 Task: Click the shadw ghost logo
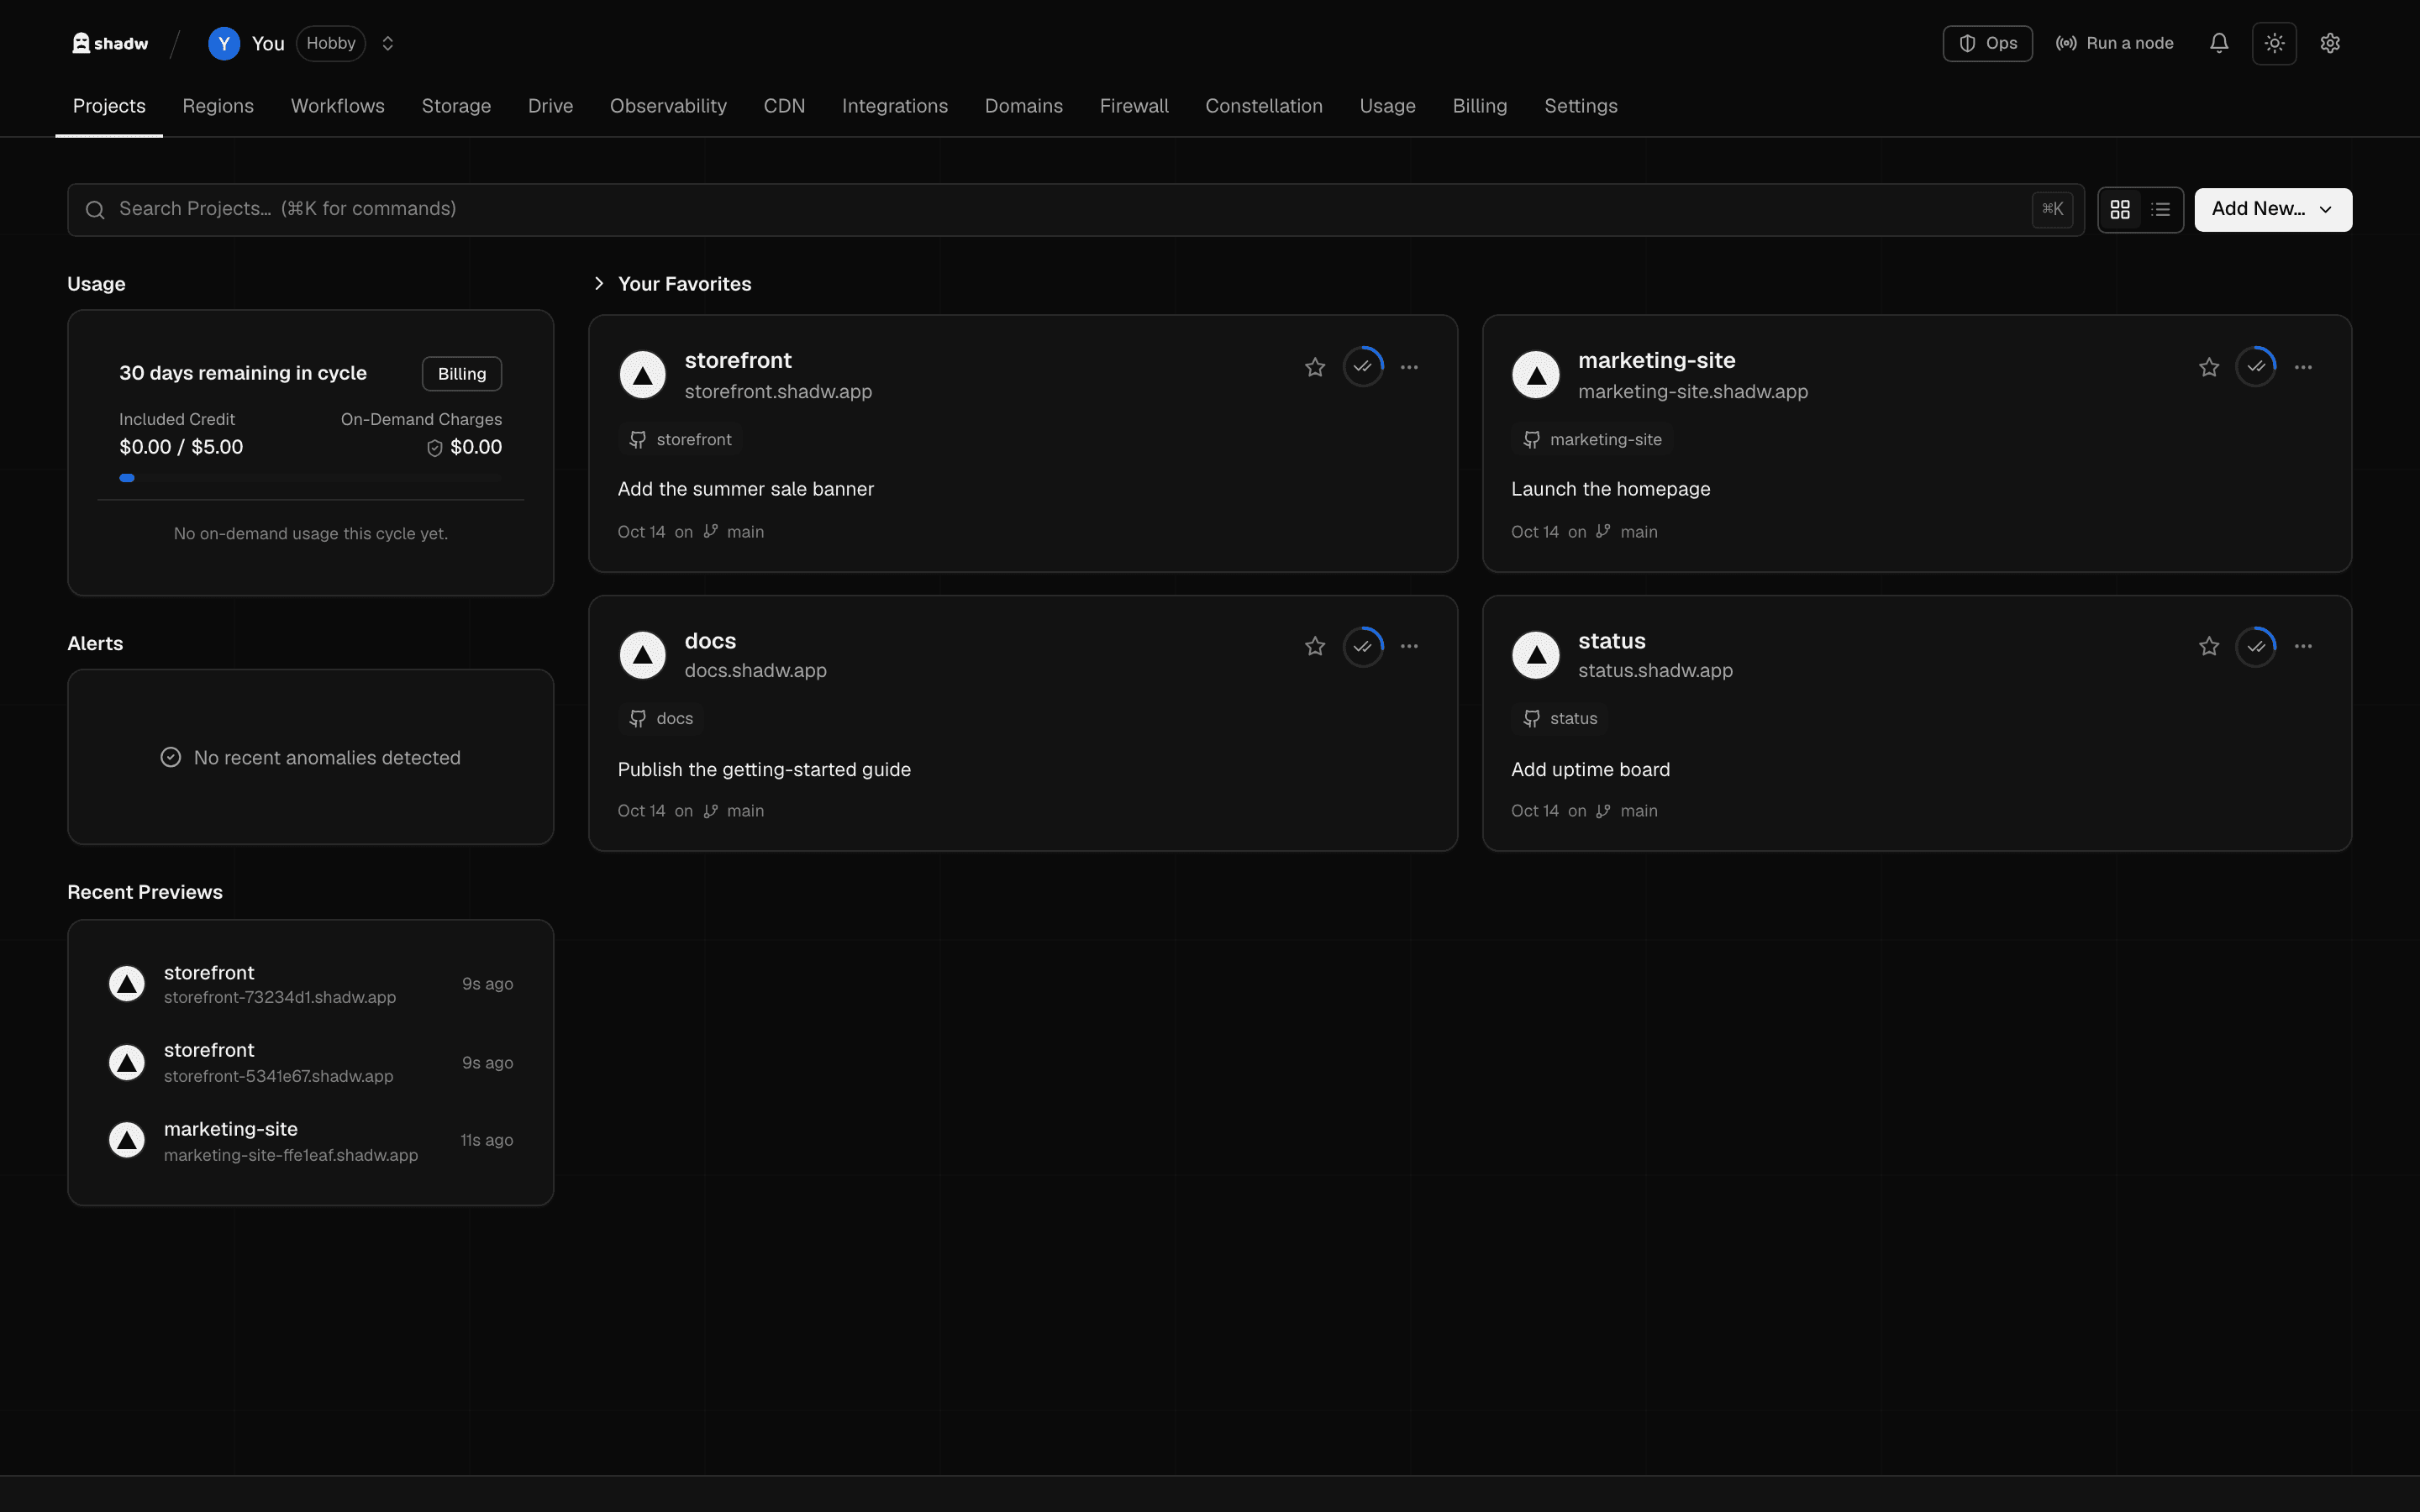click(110, 43)
